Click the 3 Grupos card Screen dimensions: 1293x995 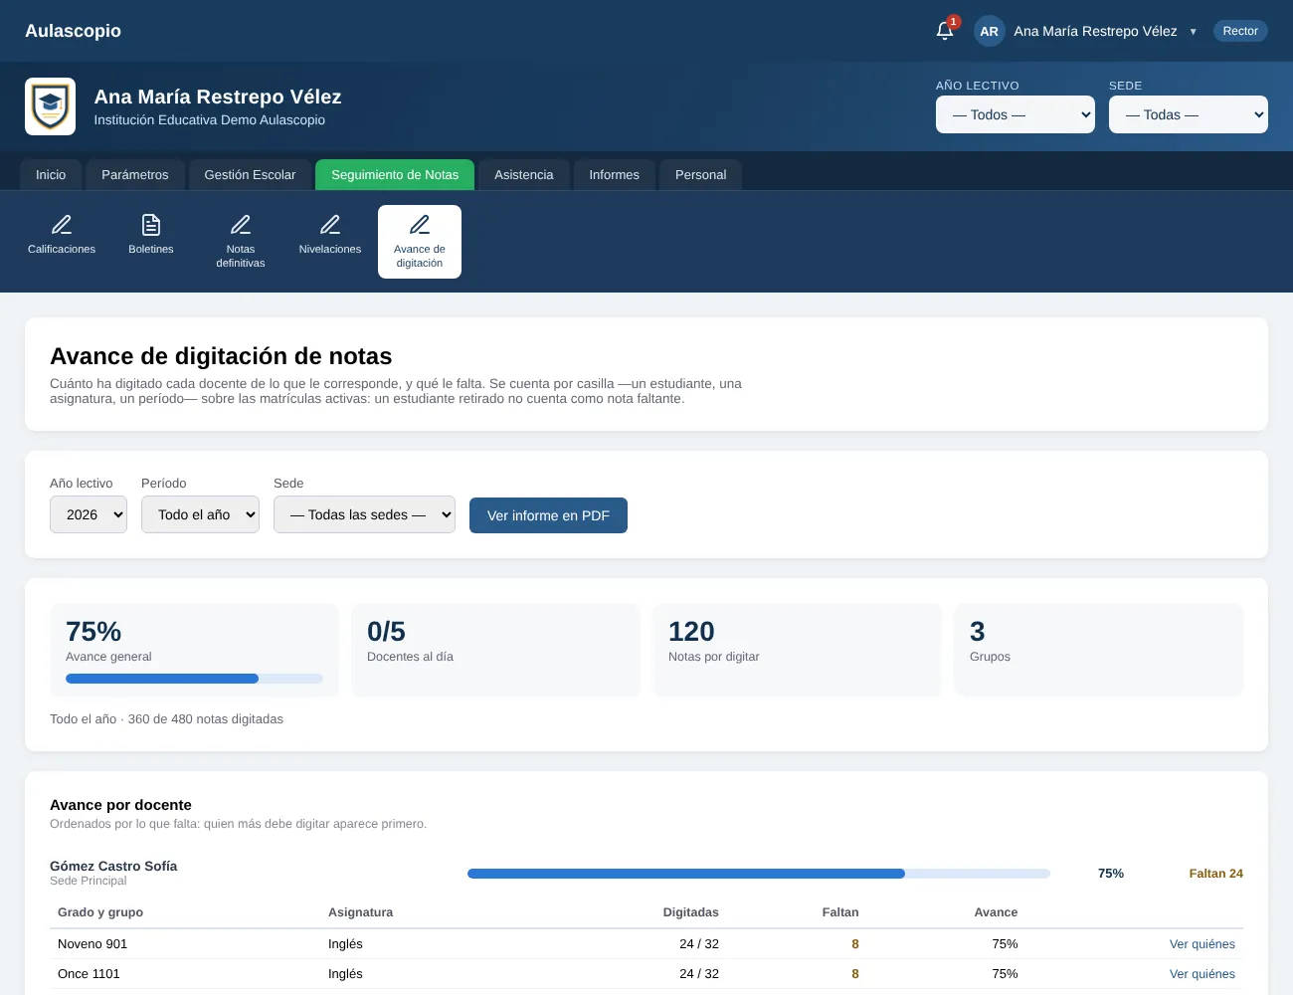tap(1098, 650)
